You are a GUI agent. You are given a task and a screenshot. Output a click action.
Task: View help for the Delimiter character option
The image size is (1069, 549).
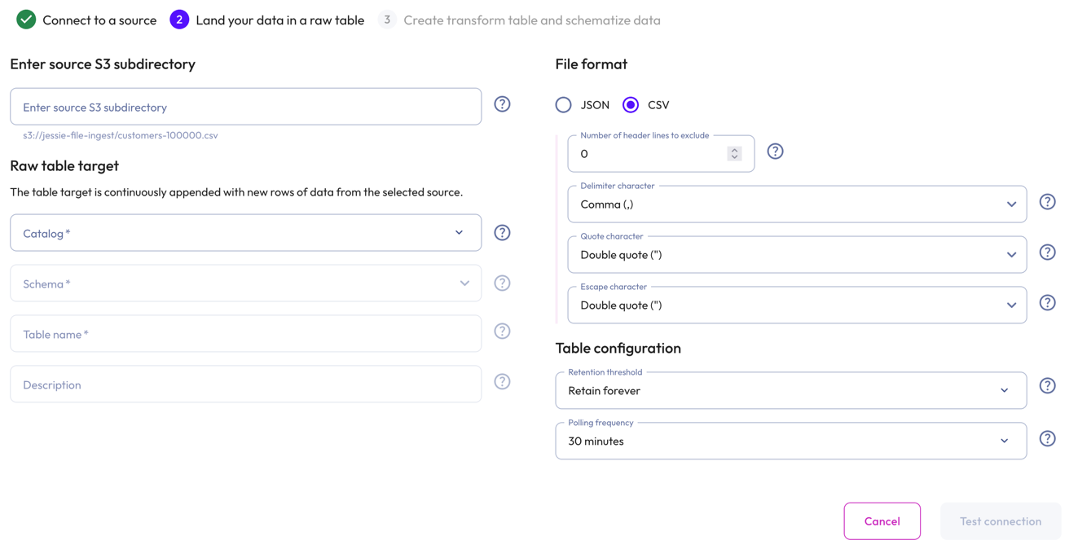click(x=1048, y=201)
